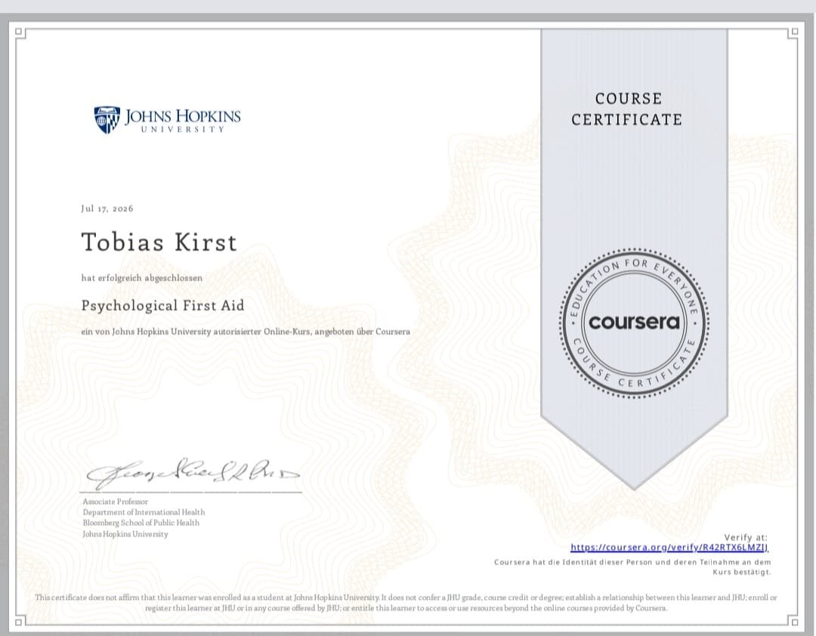Click 'Department of International Health' text
Image resolution: width=816 pixels, height=636 pixels.
(144, 512)
